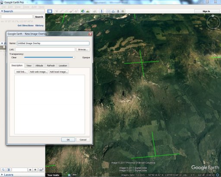The image size is (221, 177).
Task: Click the Sign in button
Action: pos(206,11)
